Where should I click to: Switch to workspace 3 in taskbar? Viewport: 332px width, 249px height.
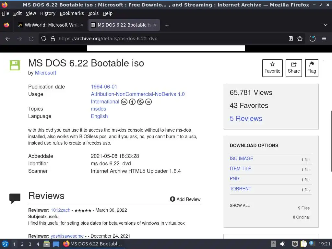coord(30,244)
